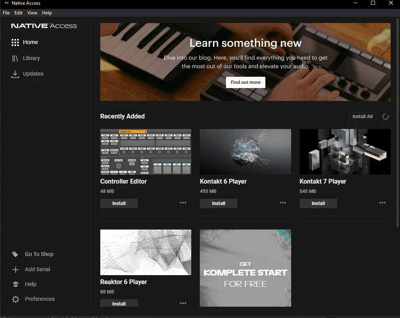Viewport: 400px width, 318px height.
Task: Click the Add Serial plus icon
Action: click(x=16, y=270)
